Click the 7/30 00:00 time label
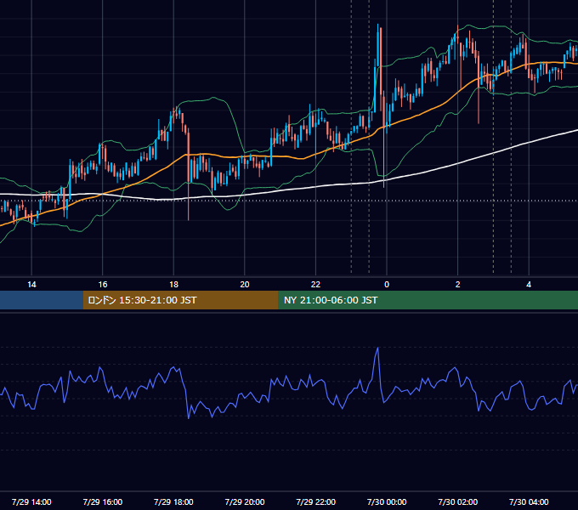Image resolution: width=578 pixels, height=510 pixels. pyautogui.click(x=387, y=501)
